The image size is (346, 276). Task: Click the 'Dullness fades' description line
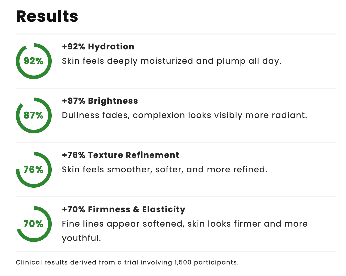coord(184,115)
